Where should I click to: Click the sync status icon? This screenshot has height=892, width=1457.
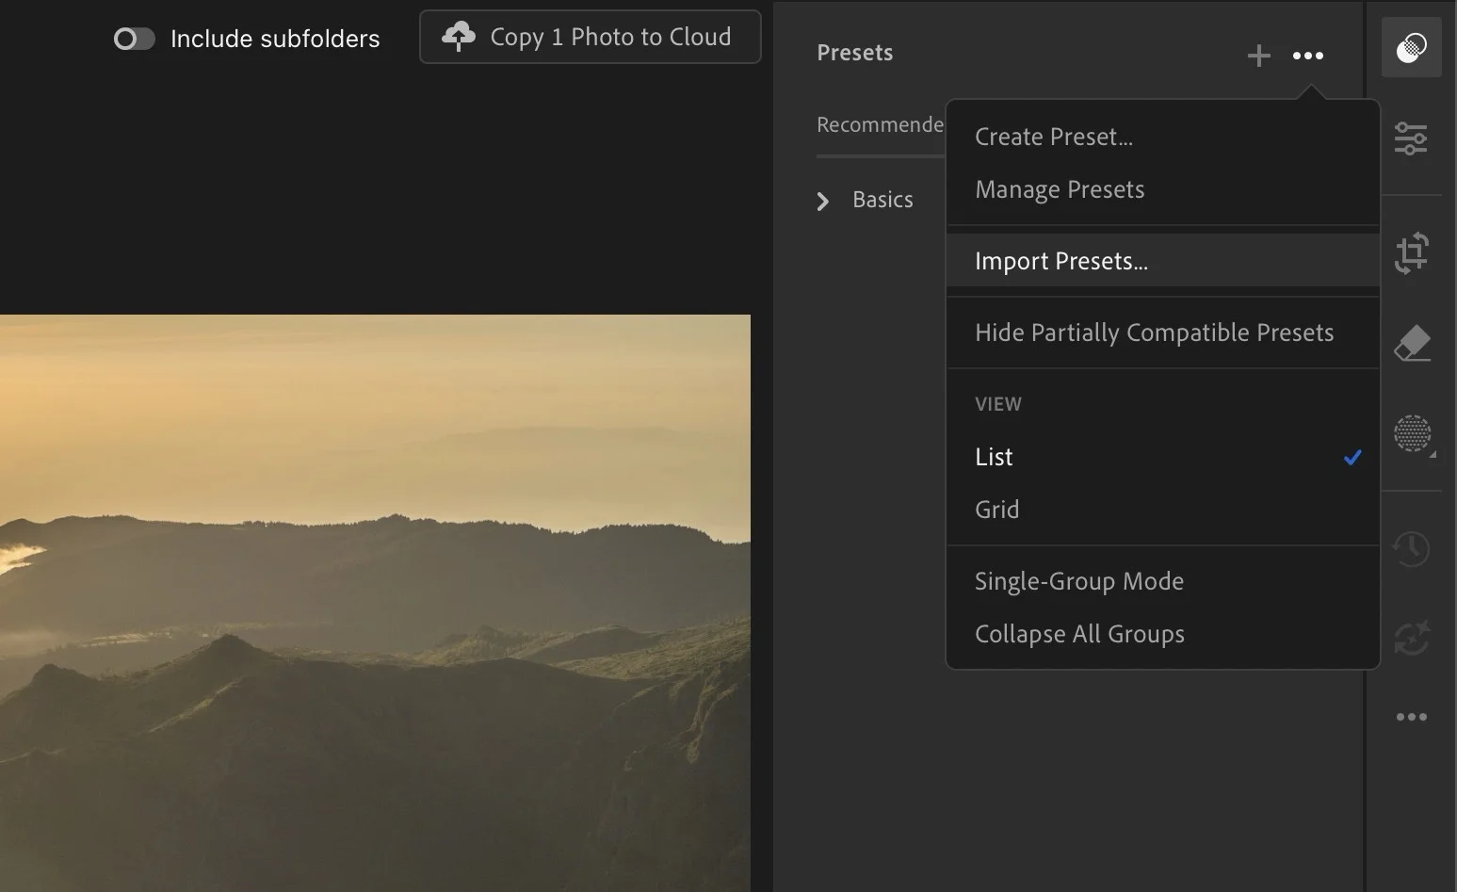[1410, 639]
